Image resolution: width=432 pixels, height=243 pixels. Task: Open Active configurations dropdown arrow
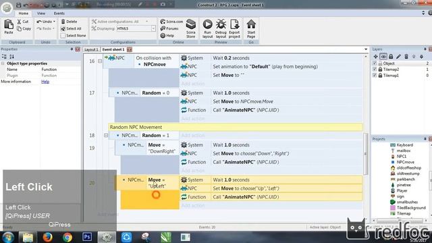click(x=147, y=22)
